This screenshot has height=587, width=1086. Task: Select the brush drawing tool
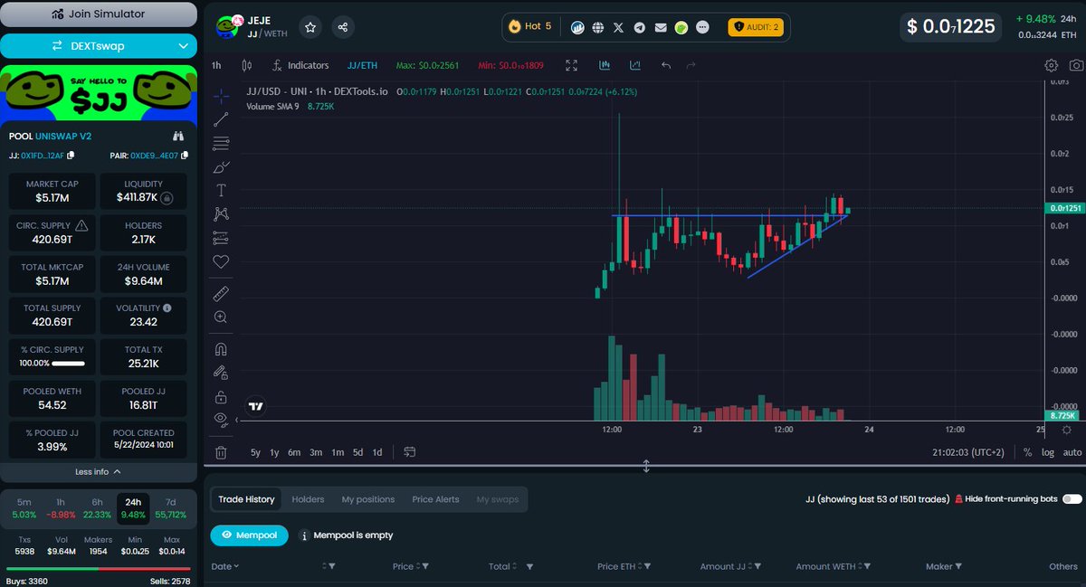pos(221,167)
